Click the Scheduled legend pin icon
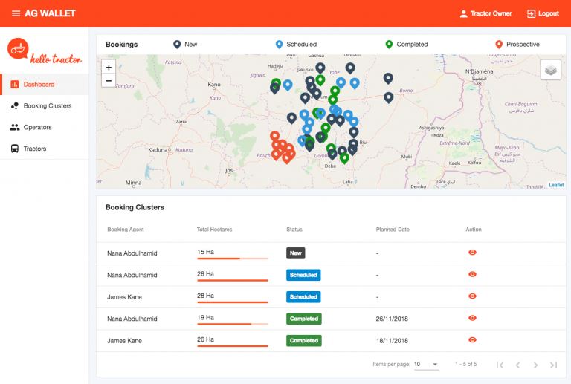The height and width of the screenshot is (384, 571). [279, 45]
